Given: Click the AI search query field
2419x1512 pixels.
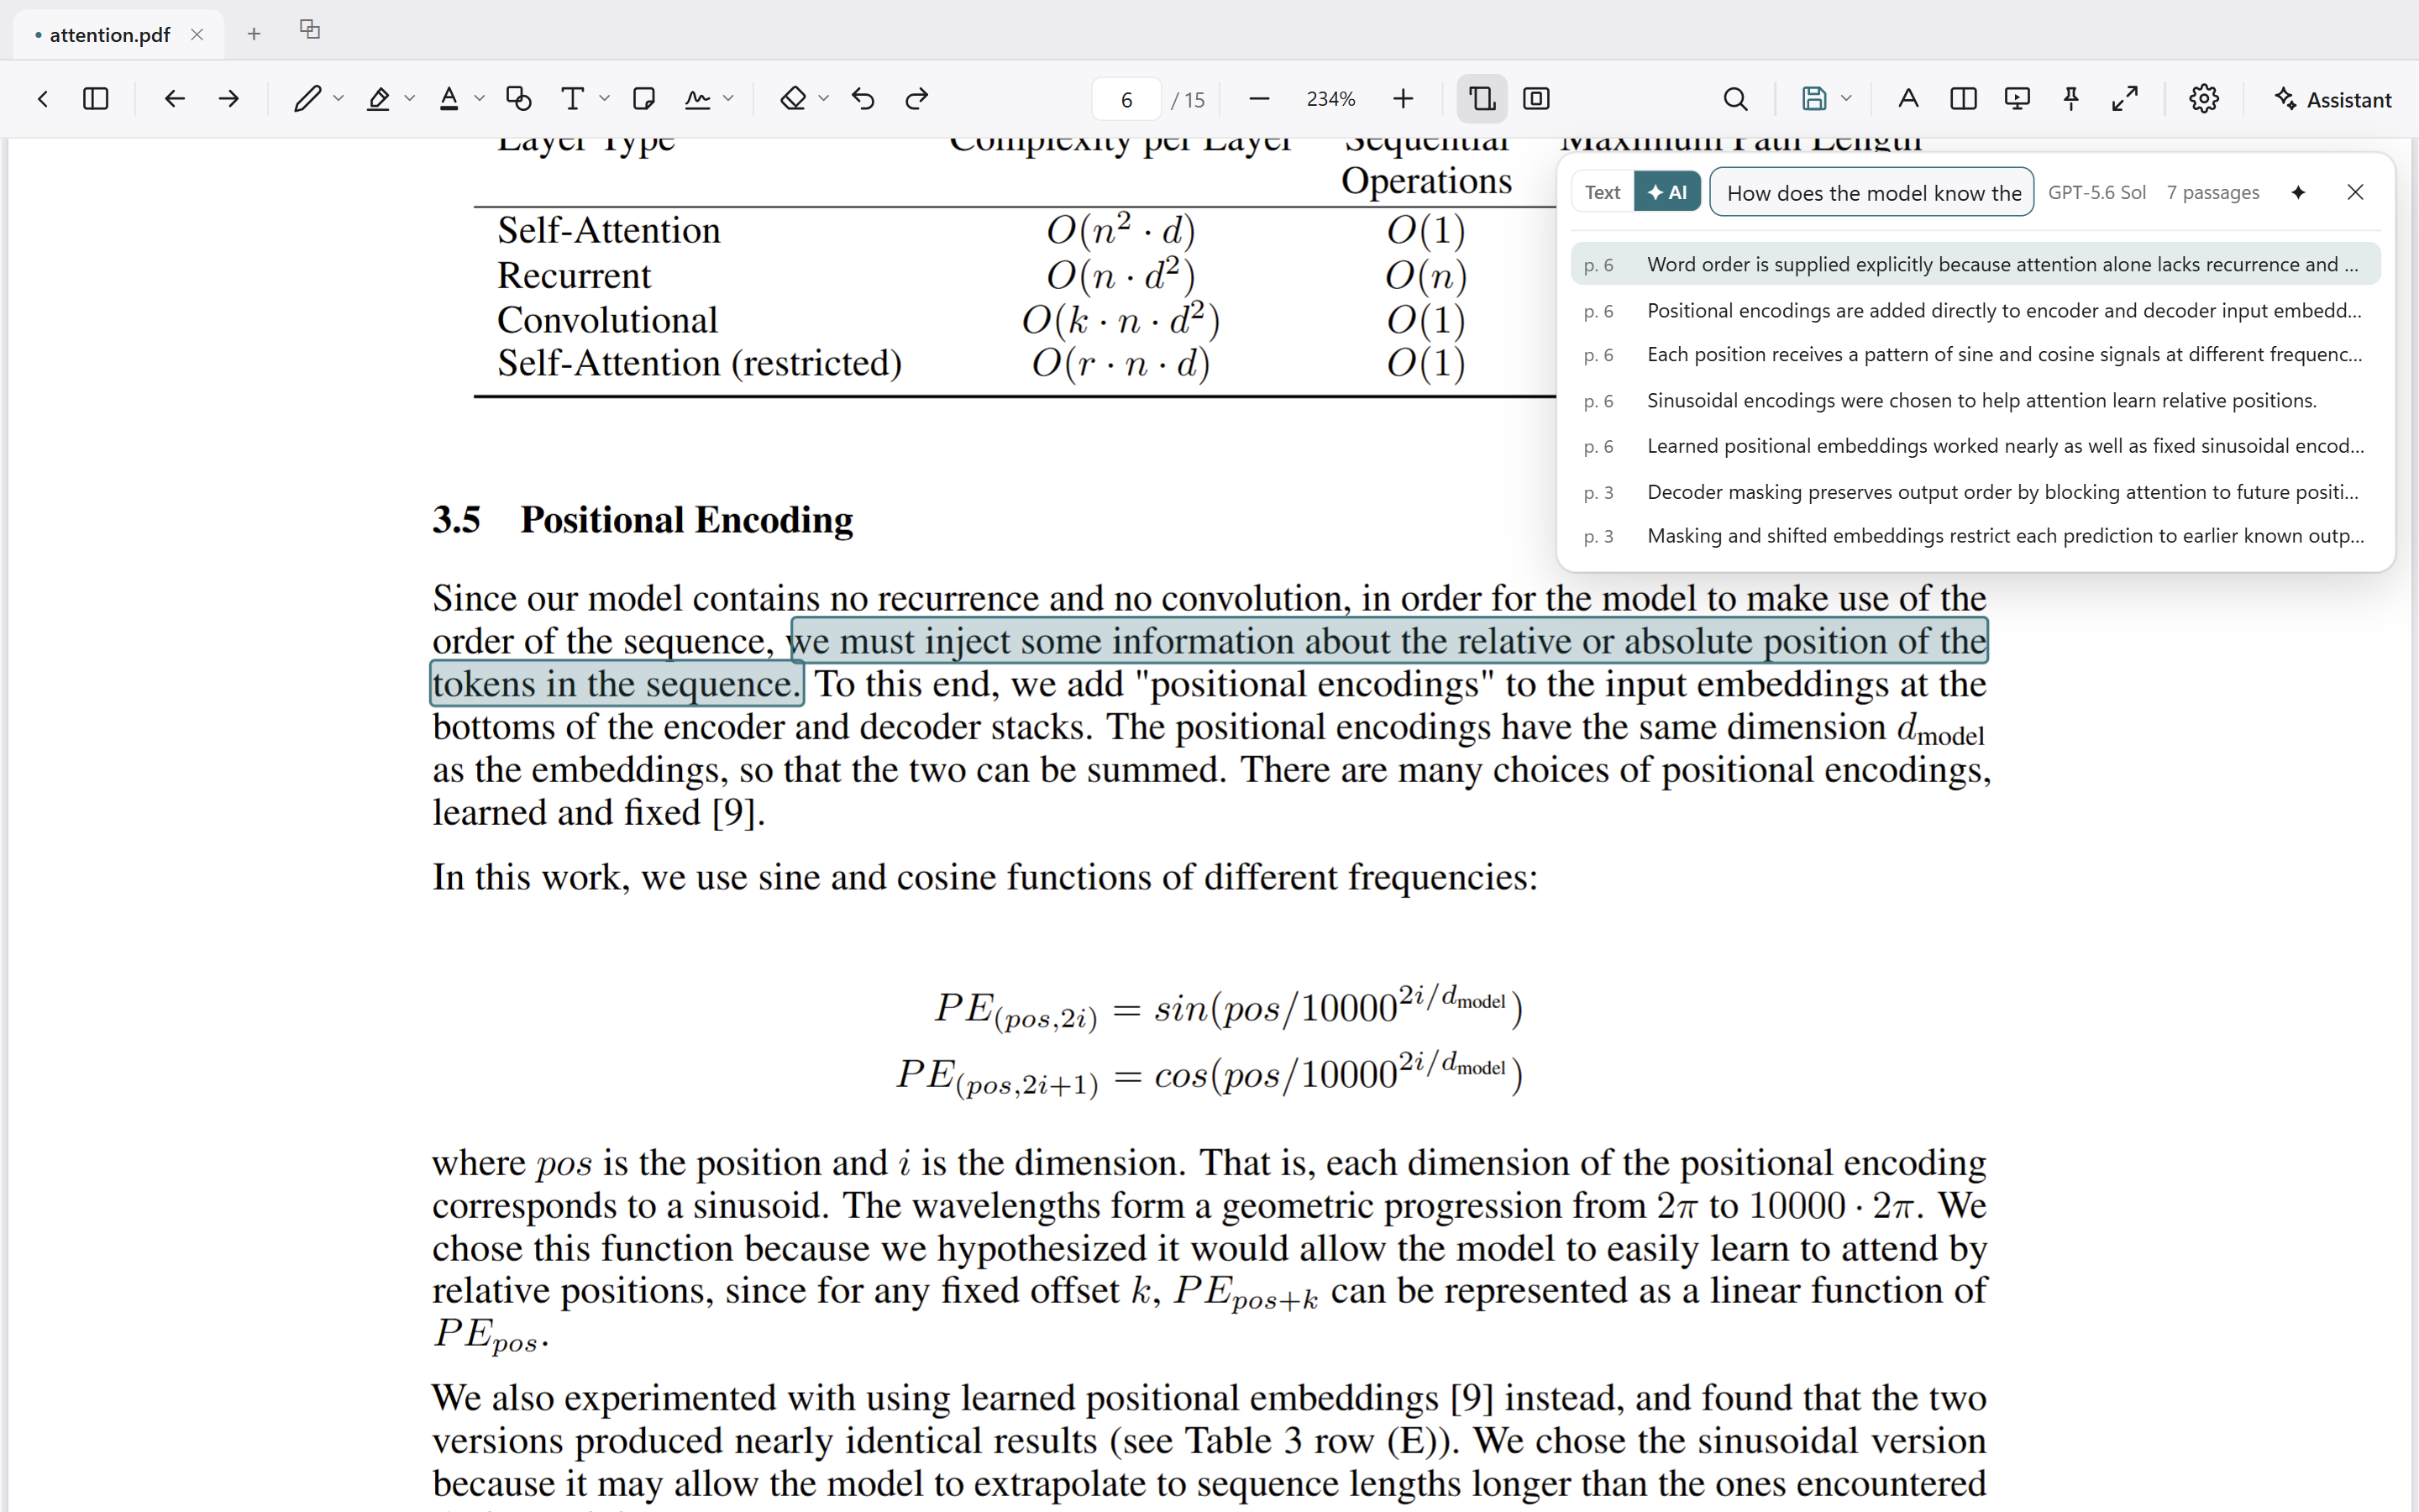Looking at the screenshot, I should [1871, 192].
